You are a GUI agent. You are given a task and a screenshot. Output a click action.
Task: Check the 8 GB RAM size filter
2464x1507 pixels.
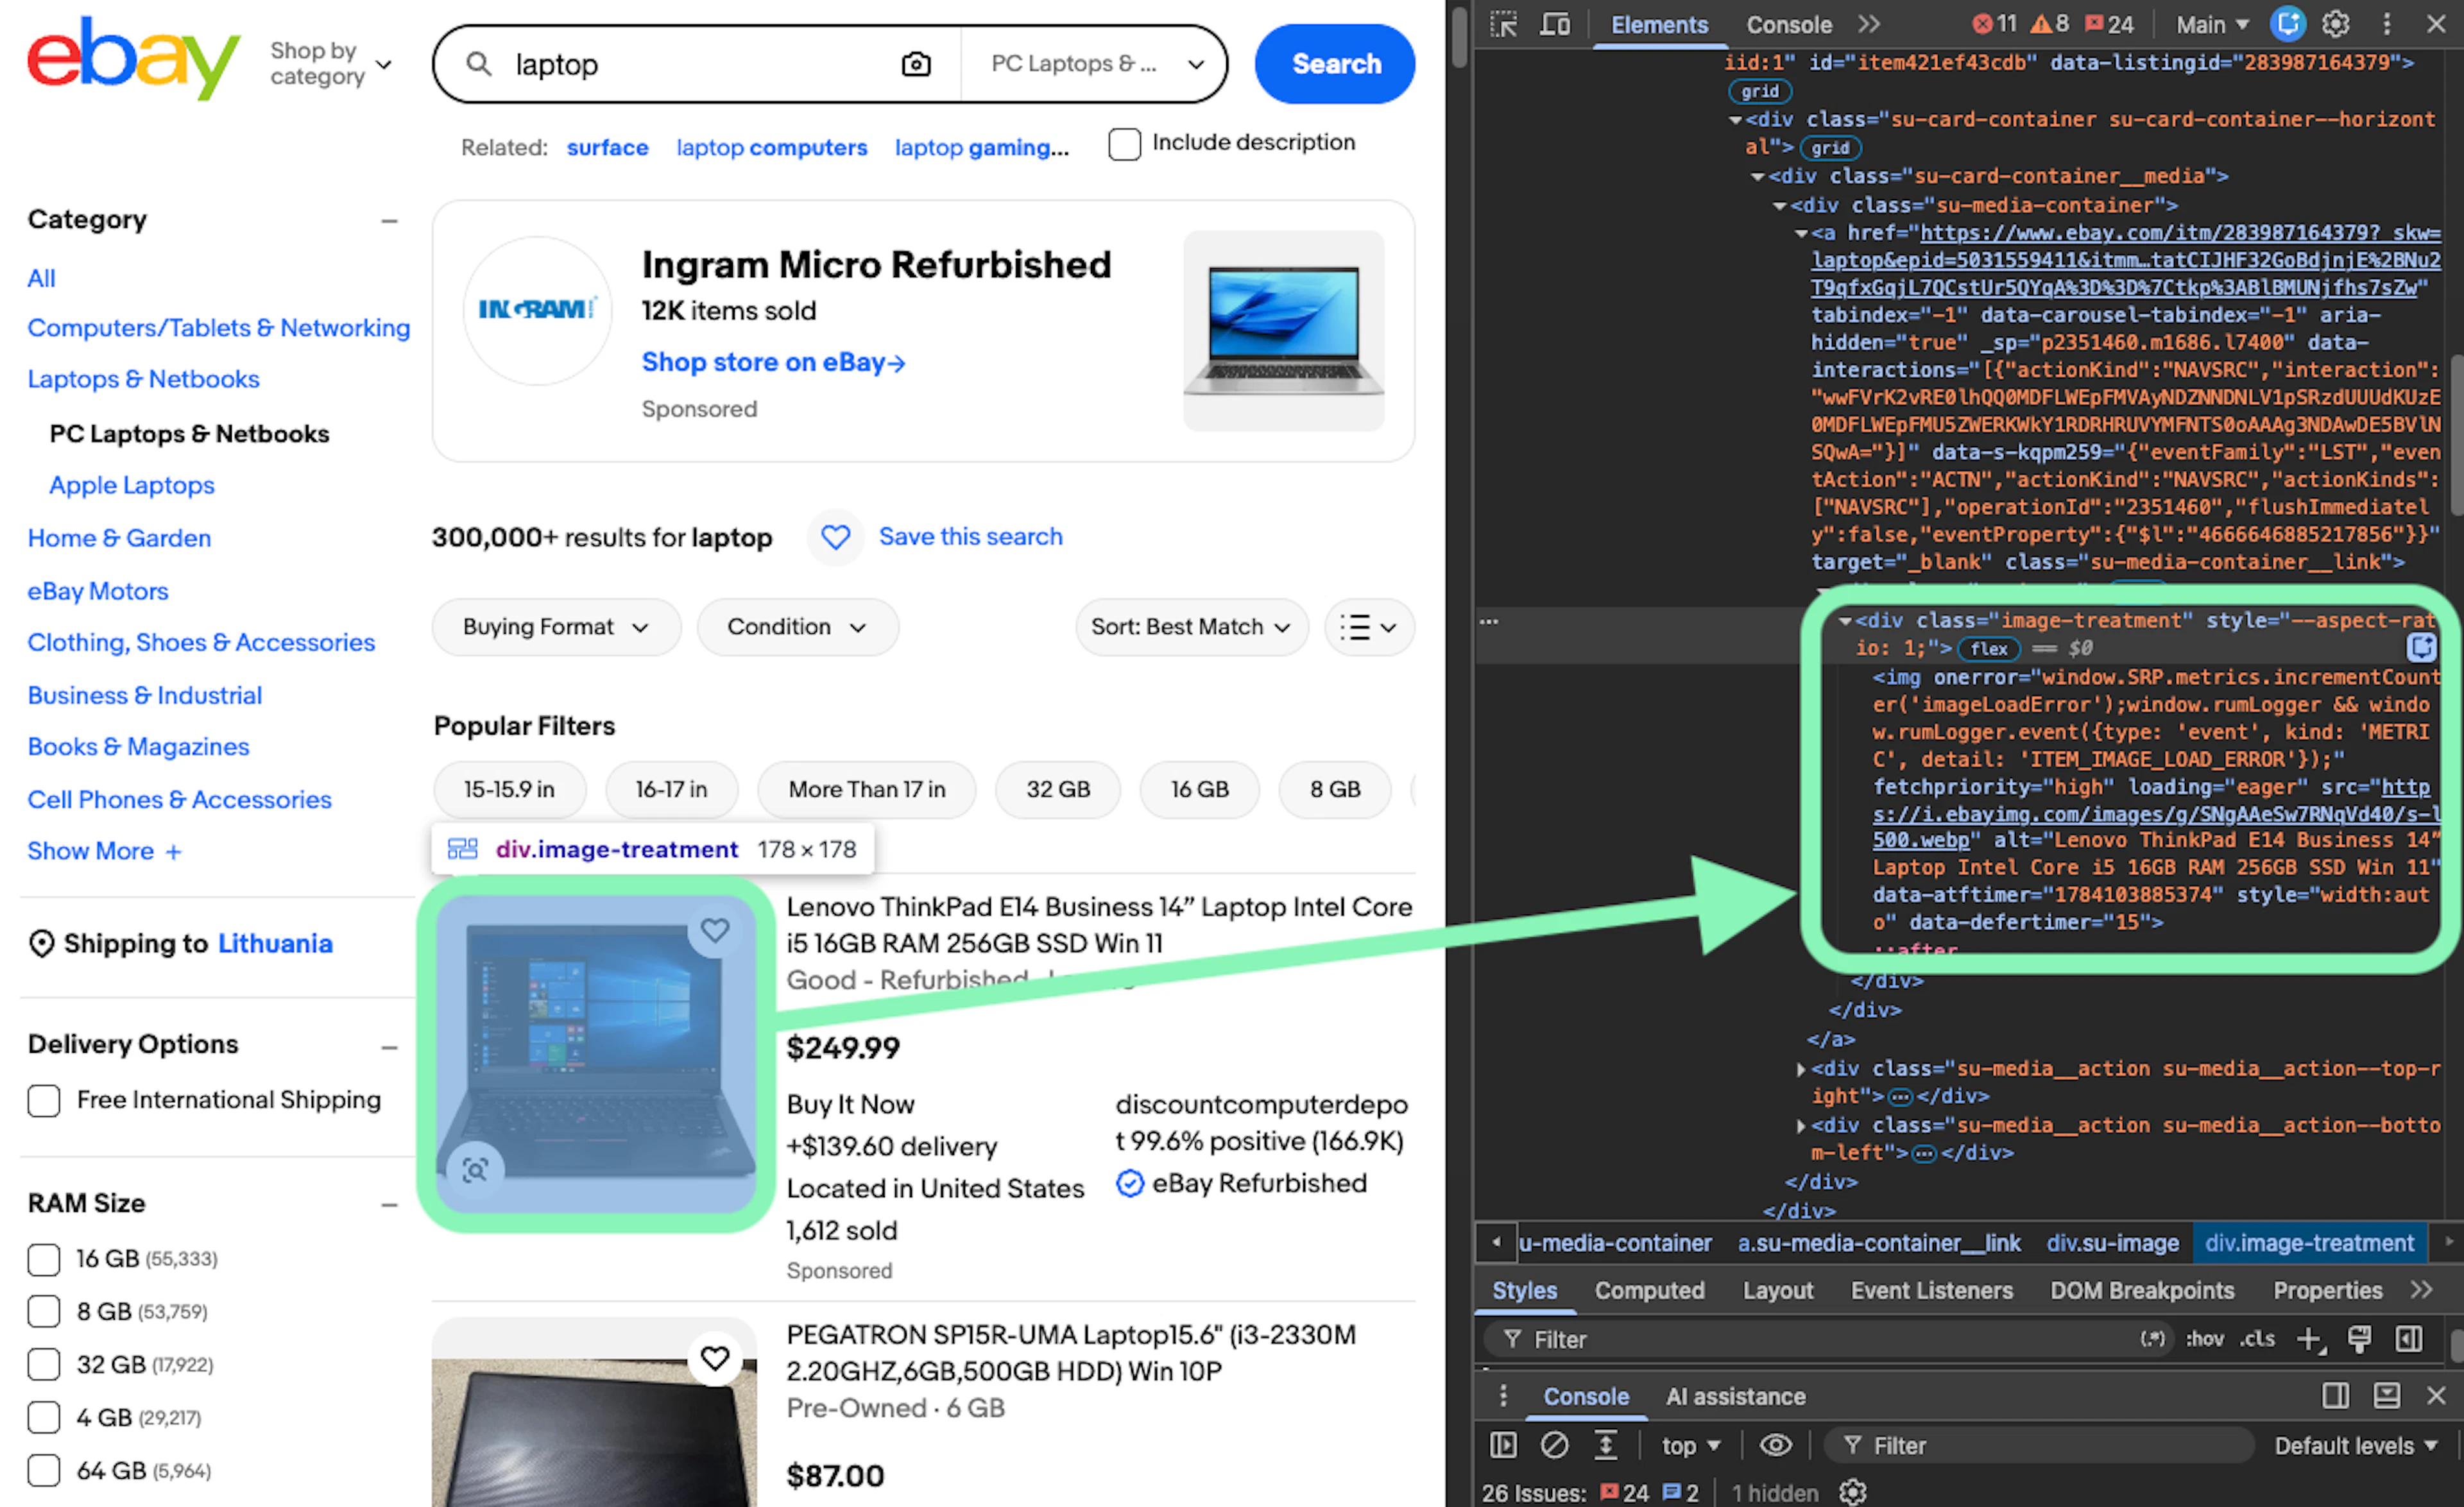pyautogui.click(x=44, y=1311)
